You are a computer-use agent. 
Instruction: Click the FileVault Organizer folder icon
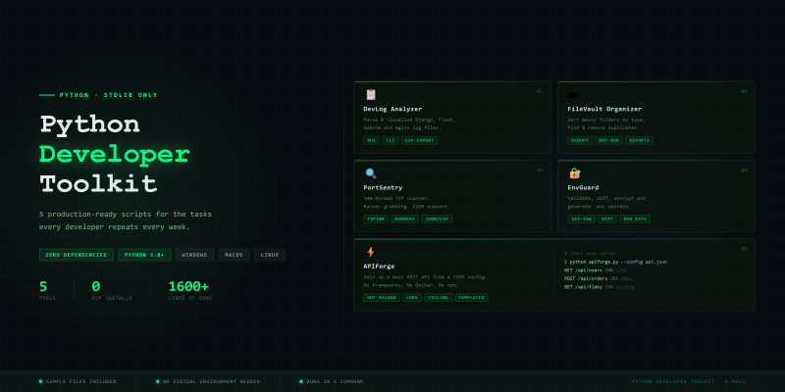point(573,95)
